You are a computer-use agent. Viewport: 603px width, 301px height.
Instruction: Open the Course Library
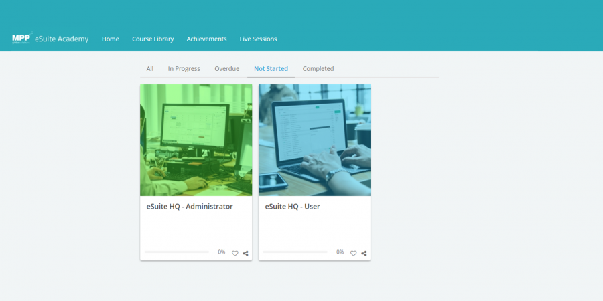tap(153, 39)
